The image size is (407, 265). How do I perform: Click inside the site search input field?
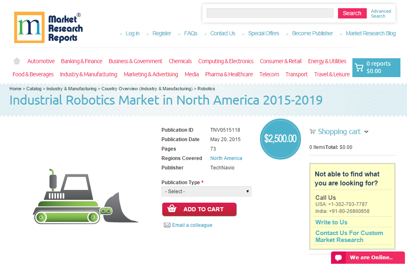click(x=270, y=13)
